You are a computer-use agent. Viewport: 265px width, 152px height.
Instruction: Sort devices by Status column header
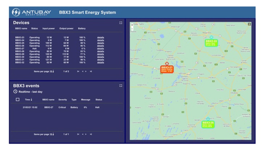pos(34,28)
